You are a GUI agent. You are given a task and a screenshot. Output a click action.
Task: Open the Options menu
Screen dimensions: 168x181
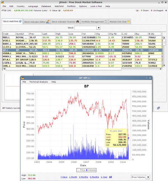coord(83,6)
